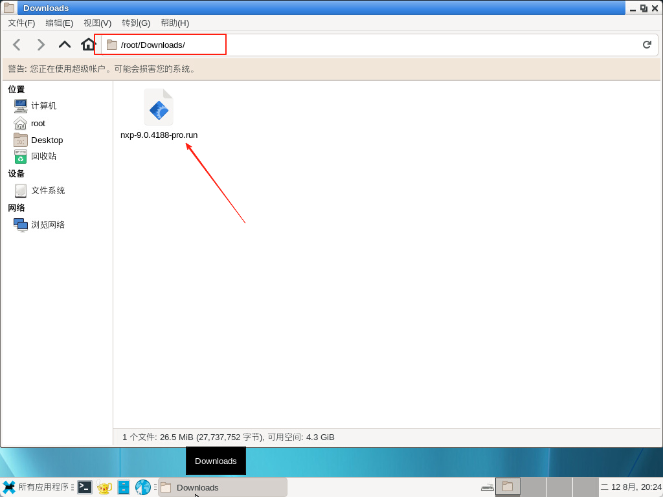Click the Back navigation arrow
The width and height of the screenshot is (663, 497).
[x=17, y=45]
